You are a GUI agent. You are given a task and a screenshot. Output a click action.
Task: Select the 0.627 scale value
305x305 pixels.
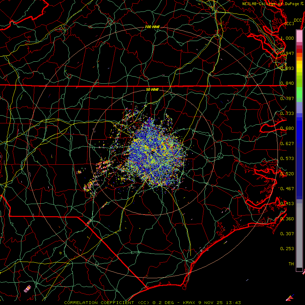tap(287, 144)
